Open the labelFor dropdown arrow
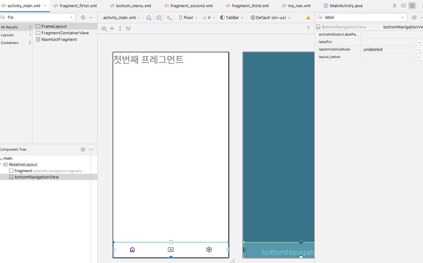The height and width of the screenshot is (263, 423). click(419, 42)
